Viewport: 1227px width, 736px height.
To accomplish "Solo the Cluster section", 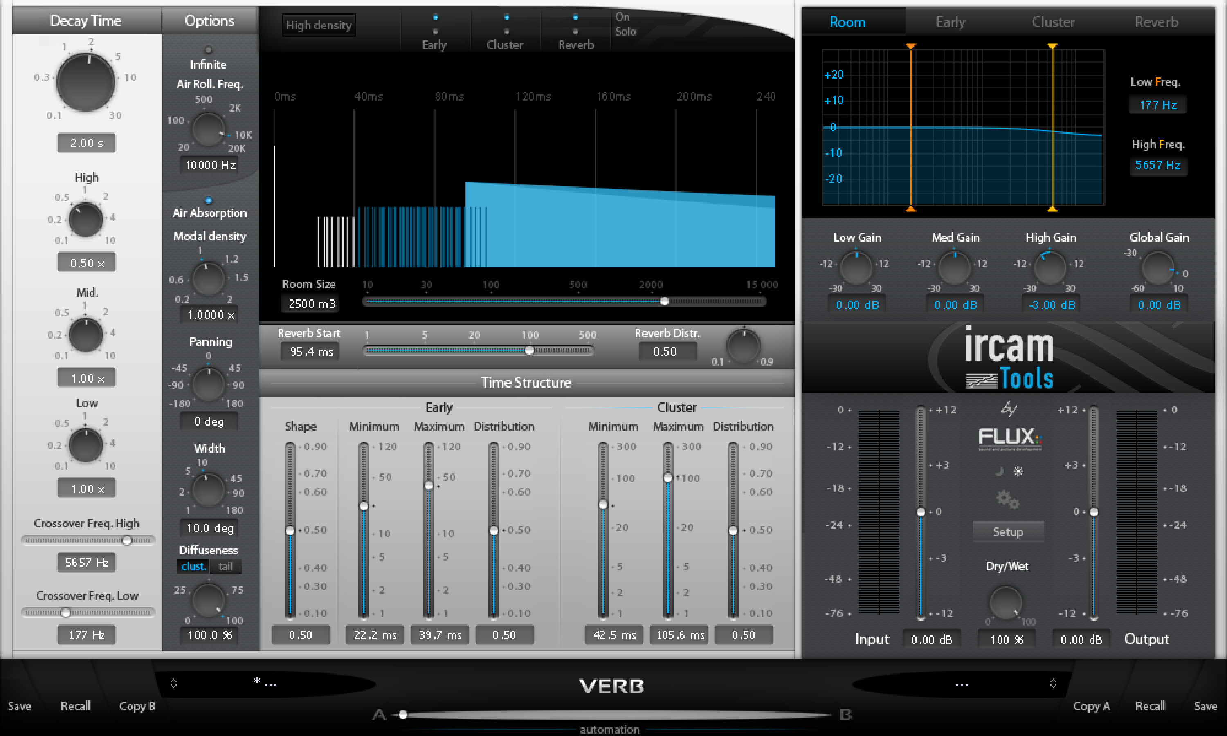I will 506,32.
